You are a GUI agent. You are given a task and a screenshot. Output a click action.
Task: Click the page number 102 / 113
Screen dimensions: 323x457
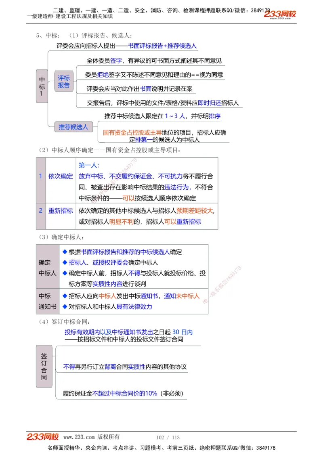coord(167,437)
